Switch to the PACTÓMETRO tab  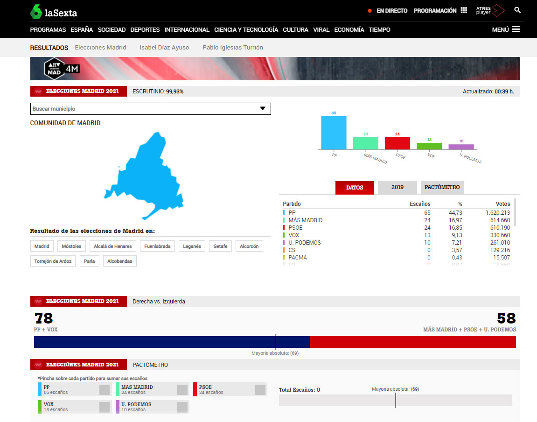coord(442,187)
